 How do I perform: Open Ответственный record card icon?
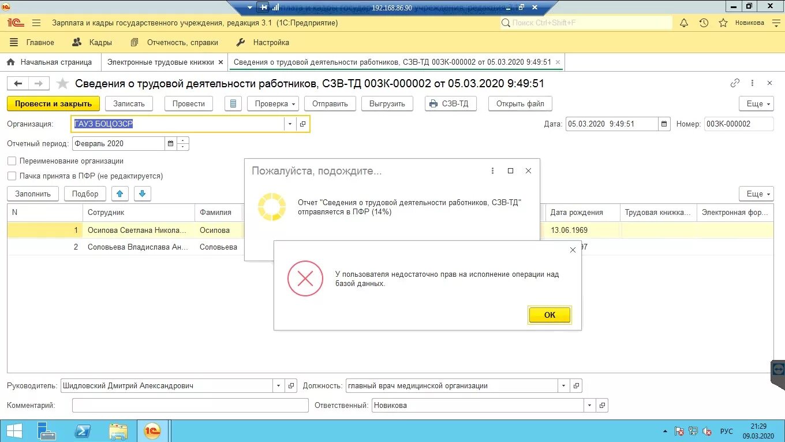click(602, 406)
